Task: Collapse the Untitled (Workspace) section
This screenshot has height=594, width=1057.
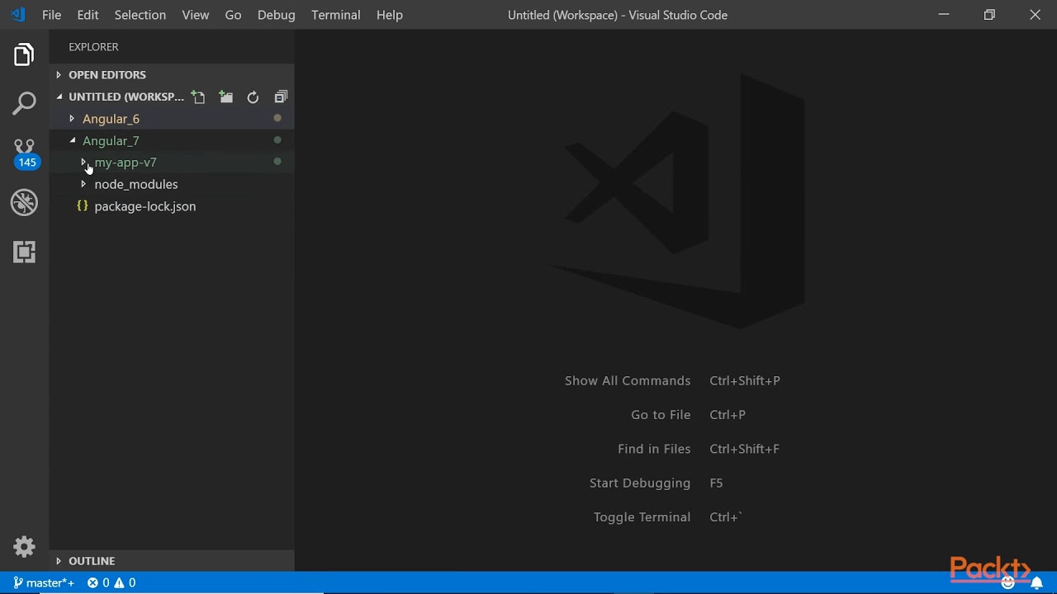Action: [59, 97]
